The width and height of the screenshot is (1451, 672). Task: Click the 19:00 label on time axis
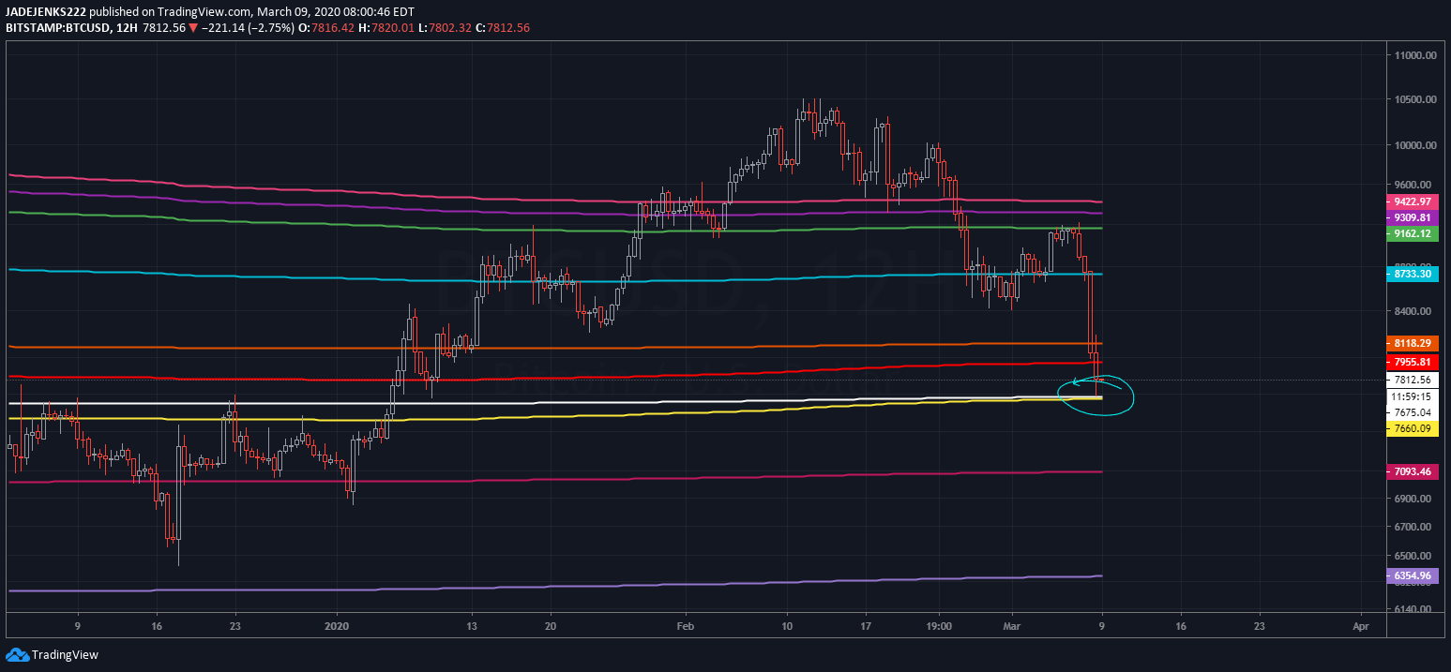pyautogui.click(x=940, y=625)
